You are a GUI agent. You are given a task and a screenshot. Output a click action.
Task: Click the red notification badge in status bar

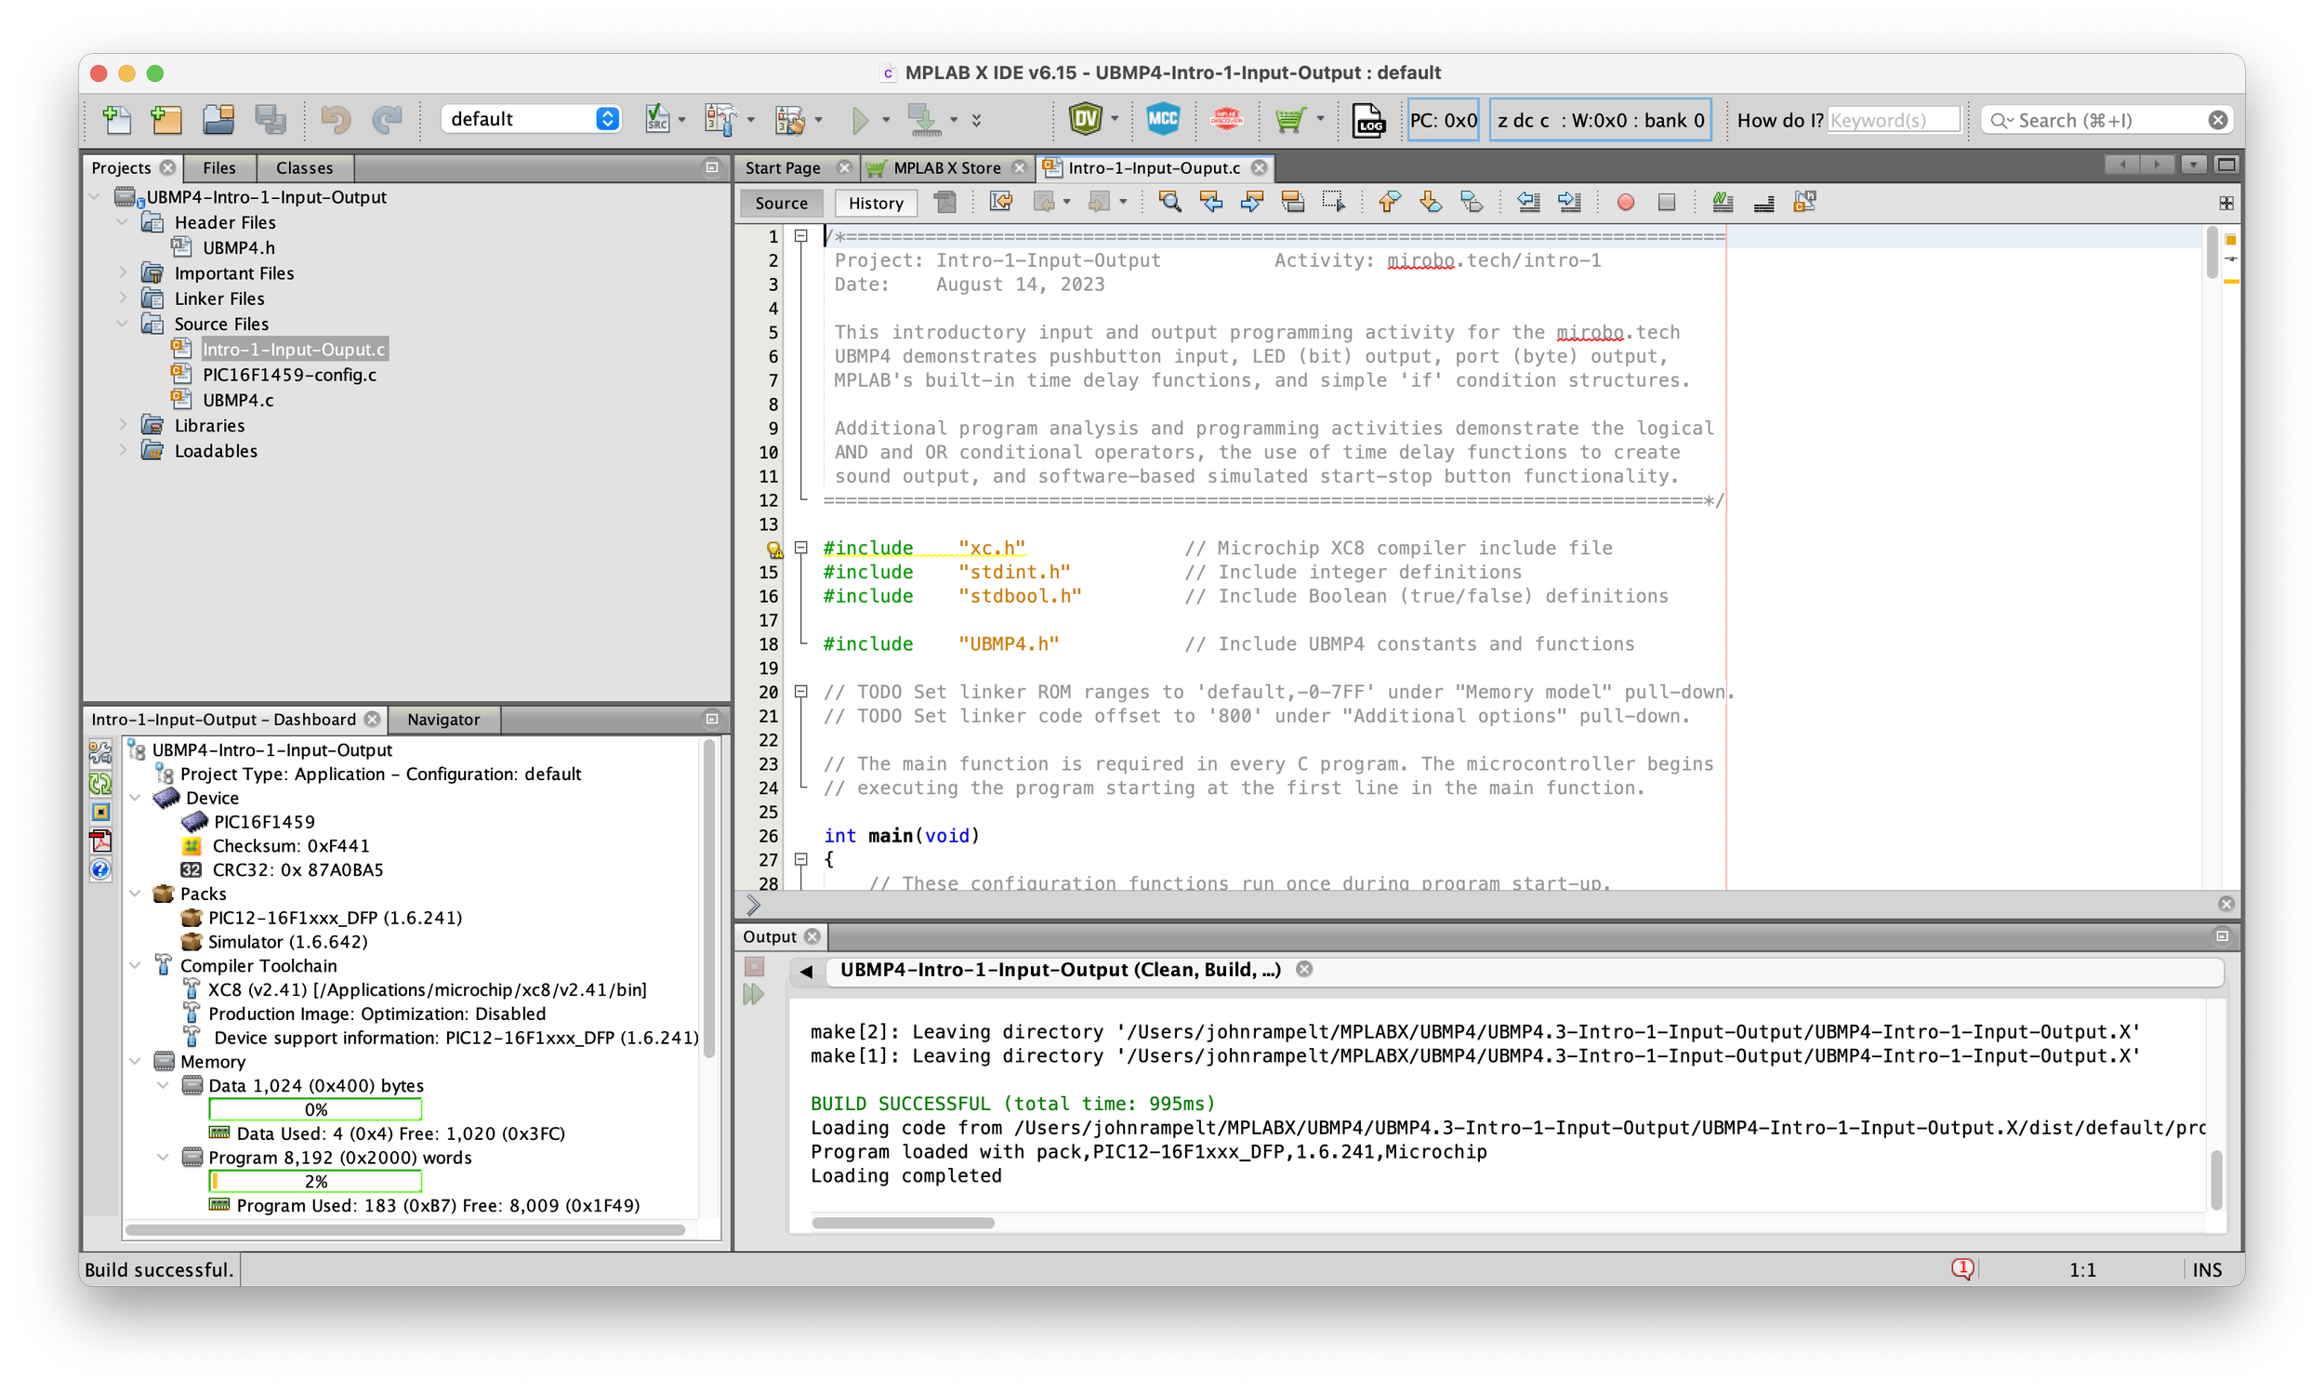tap(1962, 1268)
